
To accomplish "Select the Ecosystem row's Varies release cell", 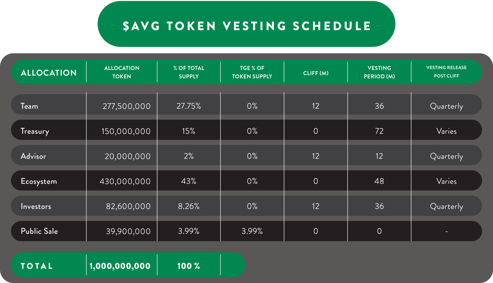I will pyautogui.click(x=447, y=181).
